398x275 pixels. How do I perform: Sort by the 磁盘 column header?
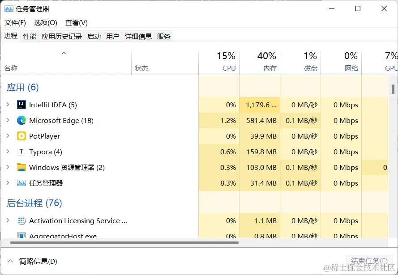300,63
